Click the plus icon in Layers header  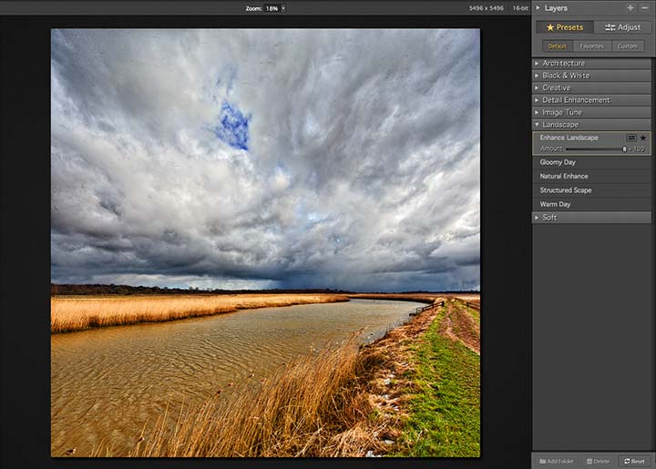coord(630,7)
